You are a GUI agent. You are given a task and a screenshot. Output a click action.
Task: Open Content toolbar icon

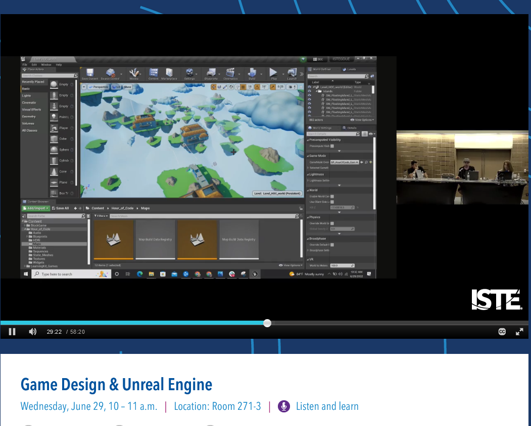(x=154, y=74)
